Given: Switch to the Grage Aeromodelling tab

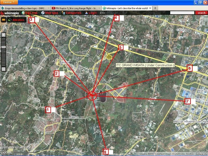Looking at the screenshot, I should [x=25, y=8].
